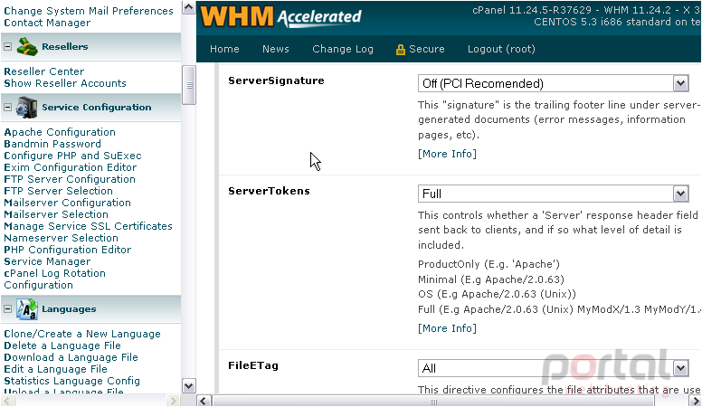Image resolution: width=702 pixels, height=407 pixels.
Task: Open Edit a Language File
Action: (55, 369)
